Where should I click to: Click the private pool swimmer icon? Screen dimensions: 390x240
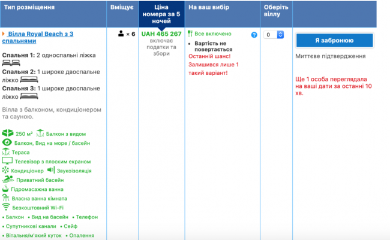point(7,179)
